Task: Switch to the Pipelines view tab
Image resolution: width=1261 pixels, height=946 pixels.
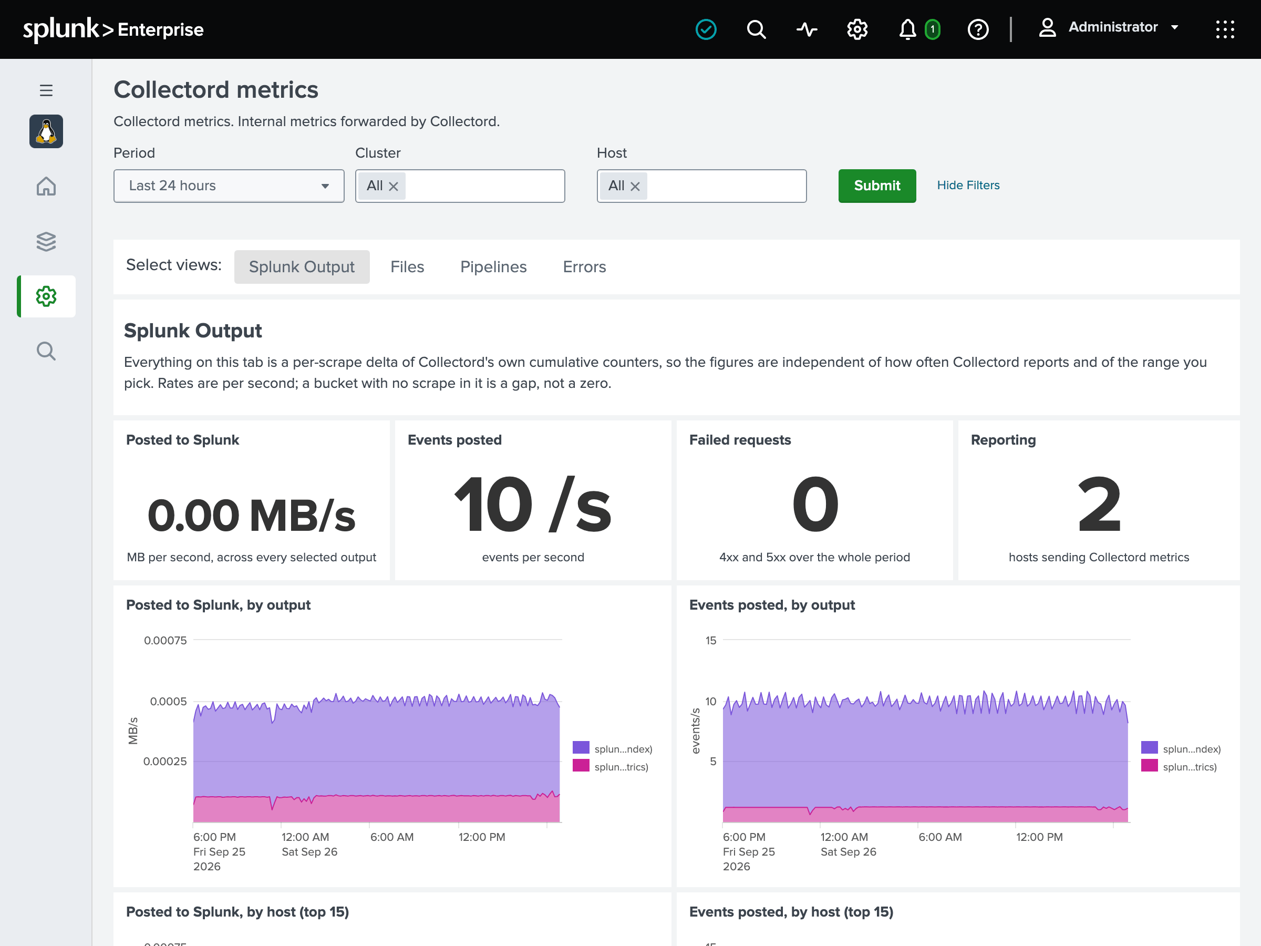Action: tap(493, 266)
